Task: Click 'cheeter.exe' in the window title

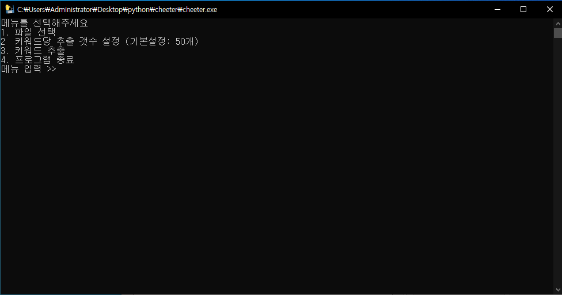Action: coord(200,10)
